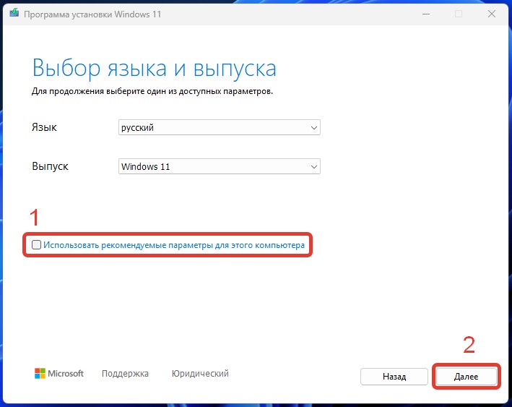
Task: Open the Поддержка link
Action: (125, 373)
